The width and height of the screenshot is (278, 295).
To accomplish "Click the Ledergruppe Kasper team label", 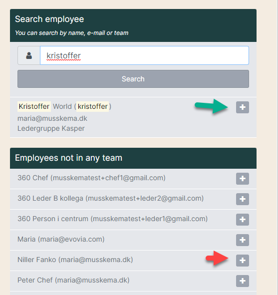I will point(51,128).
